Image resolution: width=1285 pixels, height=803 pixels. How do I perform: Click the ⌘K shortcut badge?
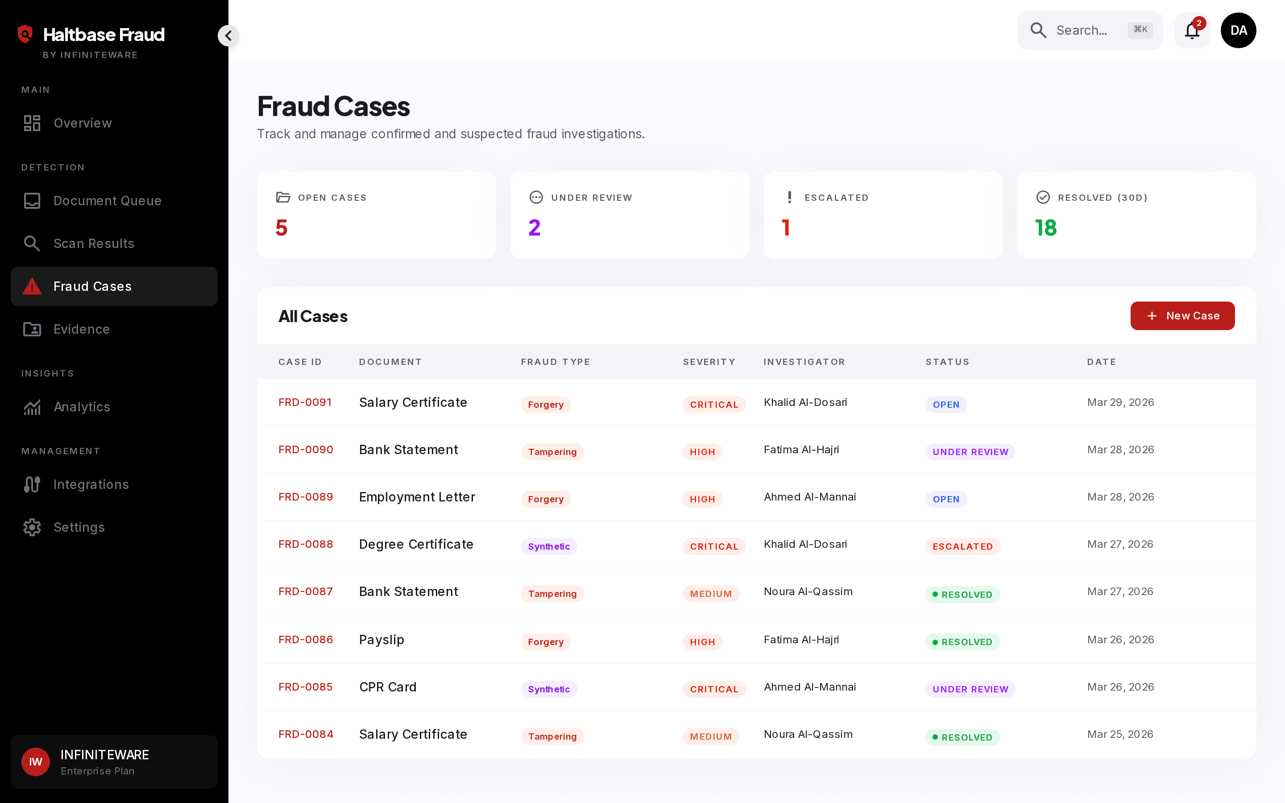click(x=1140, y=30)
